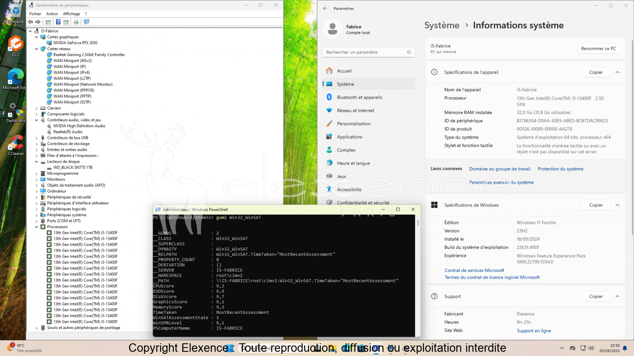Collapse the Processeurs tree node
The height and width of the screenshot is (356, 634).
pos(36,227)
